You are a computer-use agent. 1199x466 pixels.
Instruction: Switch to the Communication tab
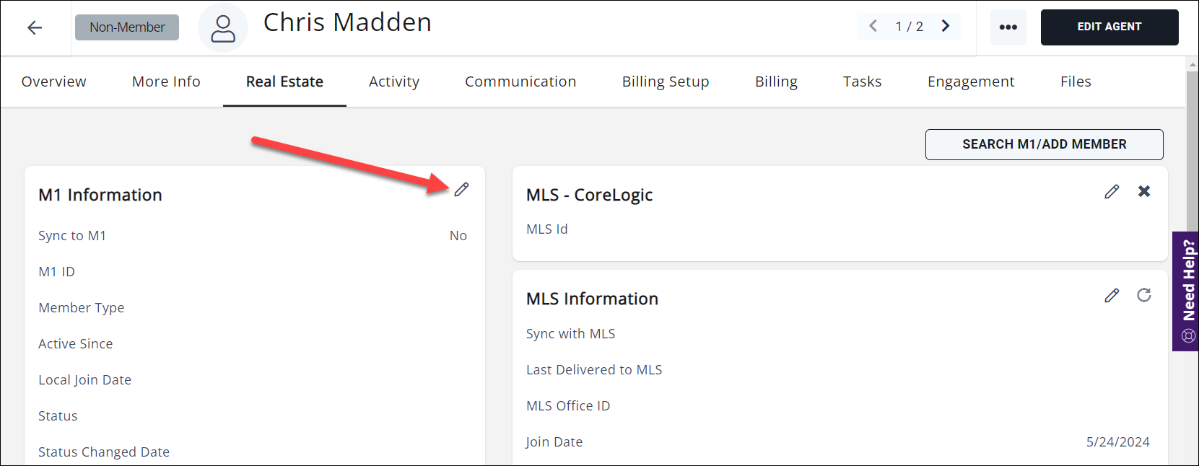(520, 82)
